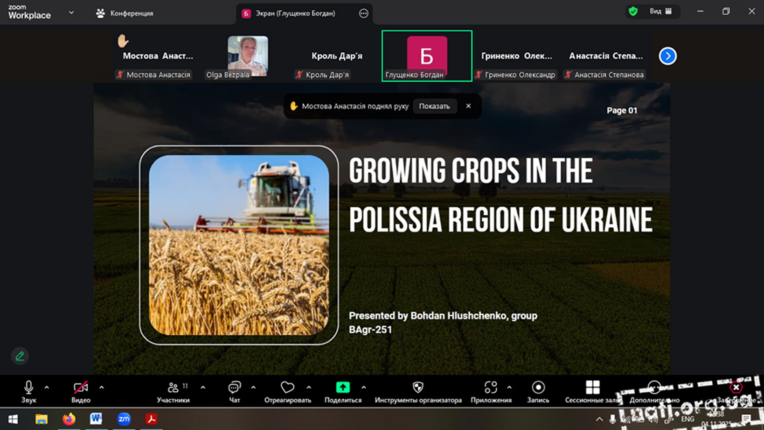The width and height of the screenshot is (764, 430).
Task: Open the Chat panel
Action: point(234,388)
